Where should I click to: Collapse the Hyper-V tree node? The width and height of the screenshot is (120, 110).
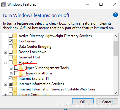[5, 63]
